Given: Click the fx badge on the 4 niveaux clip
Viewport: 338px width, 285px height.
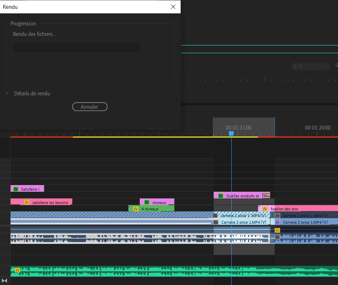Looking at the screenshot, I should (x=136, y=209).
